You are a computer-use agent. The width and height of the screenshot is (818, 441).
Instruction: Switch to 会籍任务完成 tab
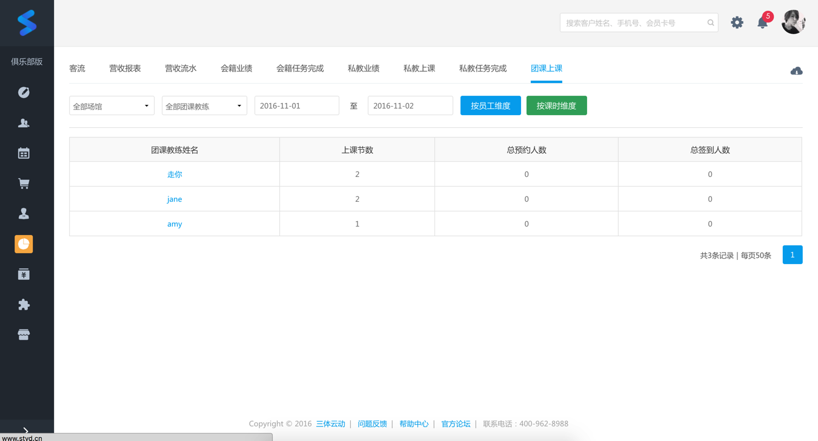coord(300,68)
